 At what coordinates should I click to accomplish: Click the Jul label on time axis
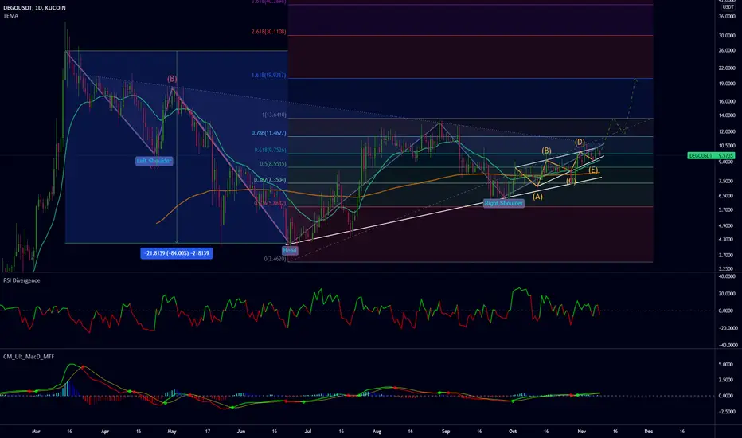pos(308,432)
